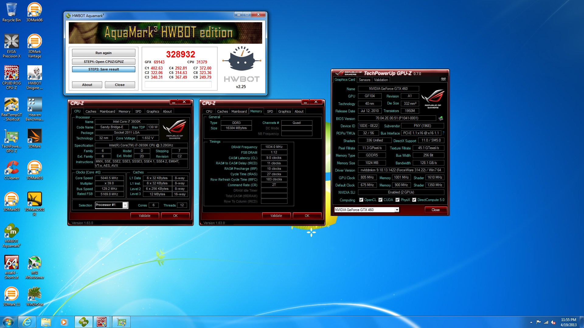Viewport: 584px width, 328px height.
Task: Open Windows Explorer folder in taskbar
Action: click(46, 322)
